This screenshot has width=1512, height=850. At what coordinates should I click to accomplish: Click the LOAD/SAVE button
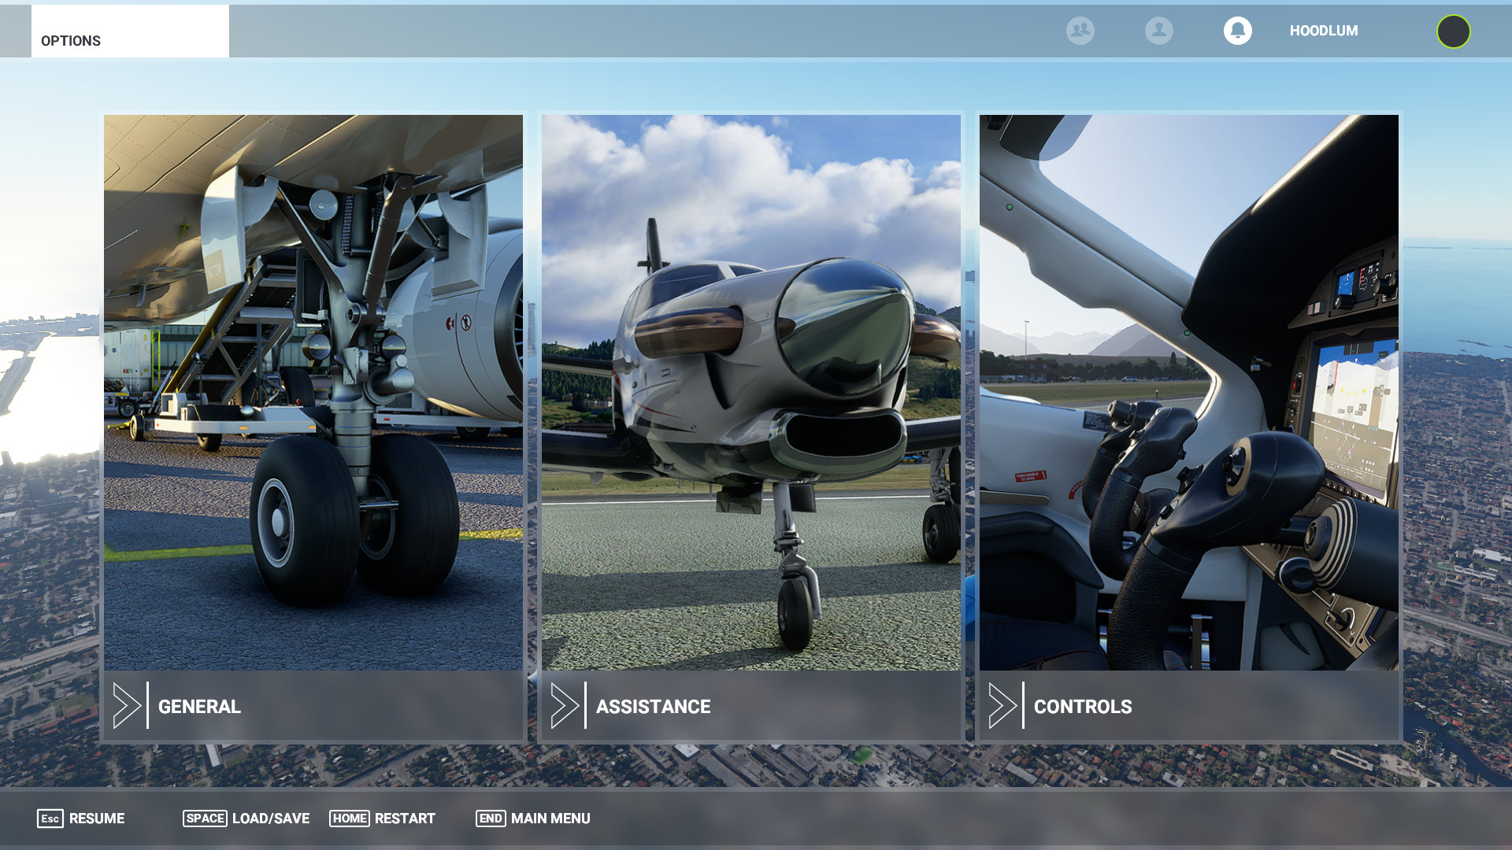coord(271,819)
